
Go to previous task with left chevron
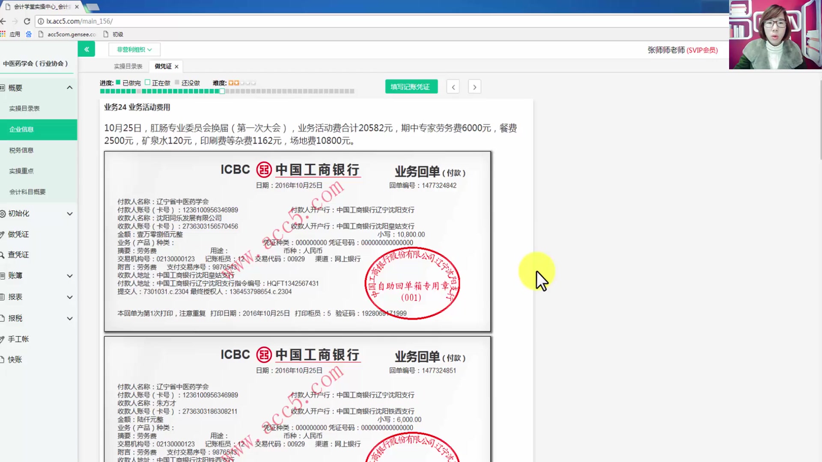453,87
